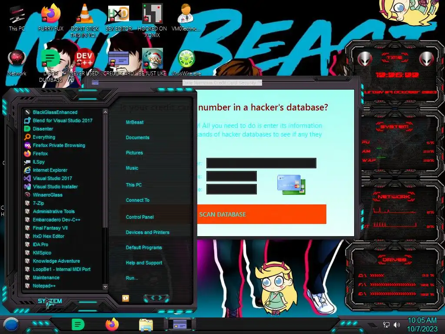Screen dimensions: 445x334
Task: Open This PC desktop icon
Action: (17, 17)
